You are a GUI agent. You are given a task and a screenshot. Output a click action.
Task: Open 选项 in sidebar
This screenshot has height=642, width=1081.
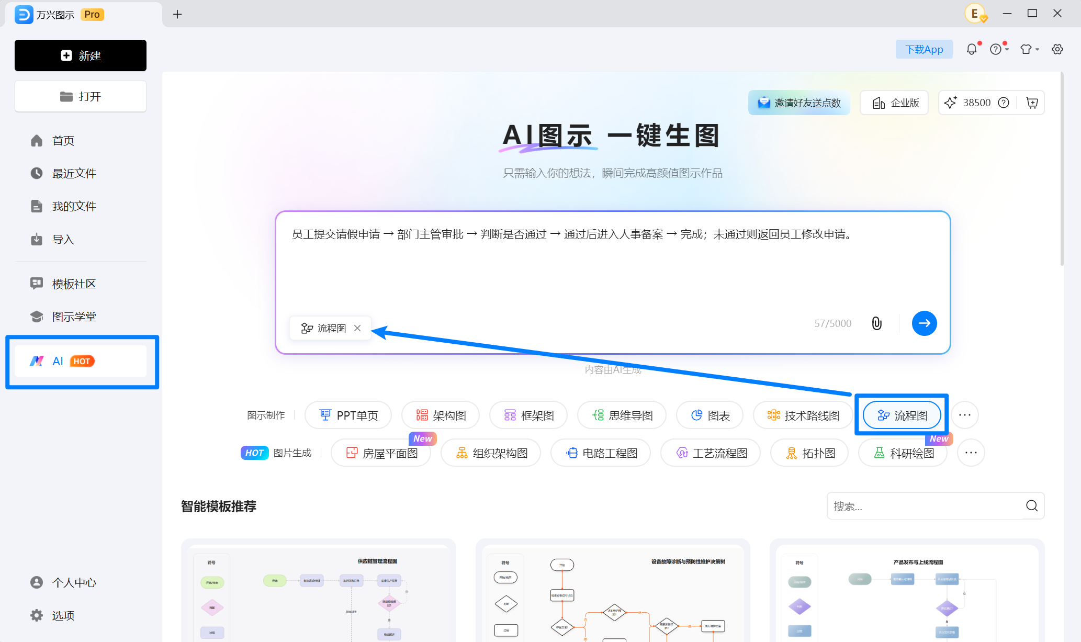point(81,615)
